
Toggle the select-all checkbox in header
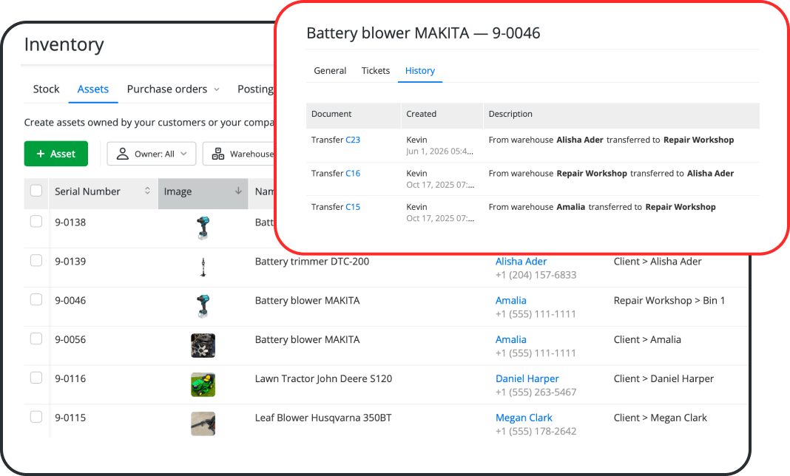(36, 191)
